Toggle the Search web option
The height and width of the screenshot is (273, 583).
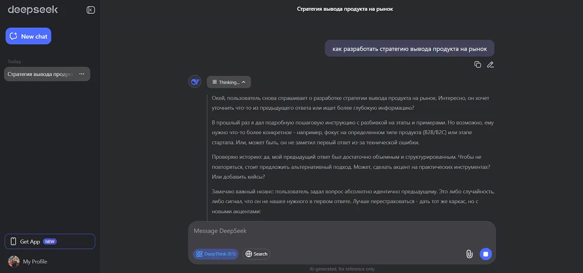[256, 254]
